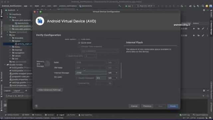Open folder for the 3.0 GB device
213x120 pixels.
pyautogui.click(x=198, y=36)
